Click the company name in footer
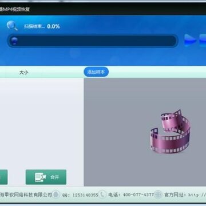The height and width of the screenshot is (206, 206). pos(26,195)
